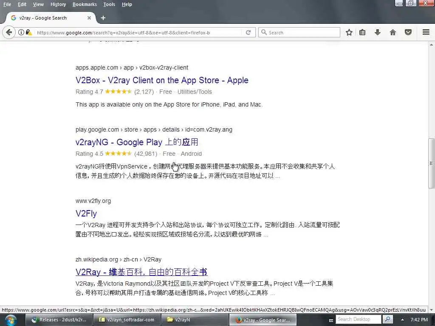
Task: Open the Windows Start button
Action: click(x=11, y=320)
